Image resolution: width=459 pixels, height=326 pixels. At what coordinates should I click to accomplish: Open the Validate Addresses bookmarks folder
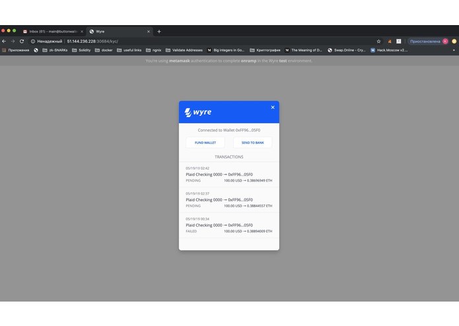click(184, 50)
